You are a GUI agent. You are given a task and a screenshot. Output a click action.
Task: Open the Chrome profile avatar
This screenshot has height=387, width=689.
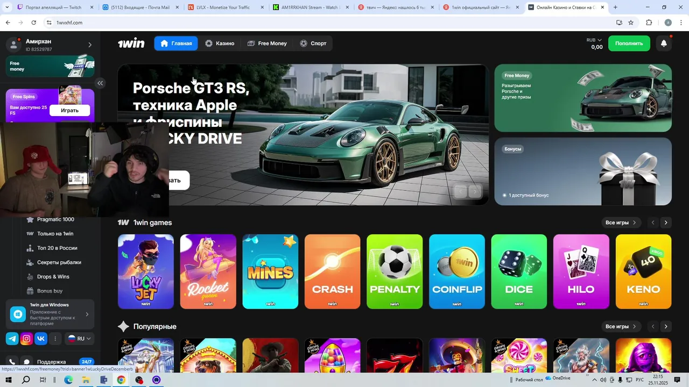pos(668,23)
